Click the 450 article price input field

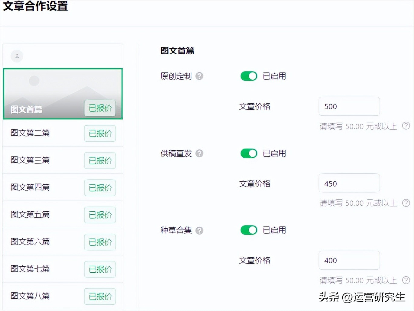(x=349, y=183)
